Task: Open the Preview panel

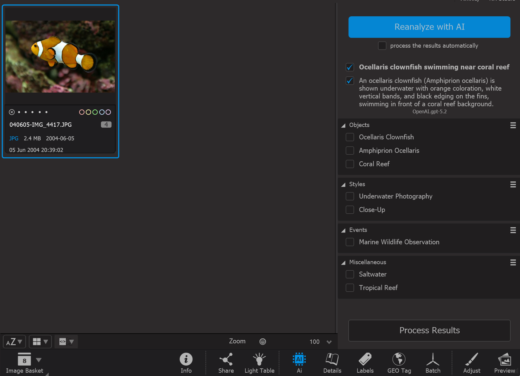Action: click(505, 363)
